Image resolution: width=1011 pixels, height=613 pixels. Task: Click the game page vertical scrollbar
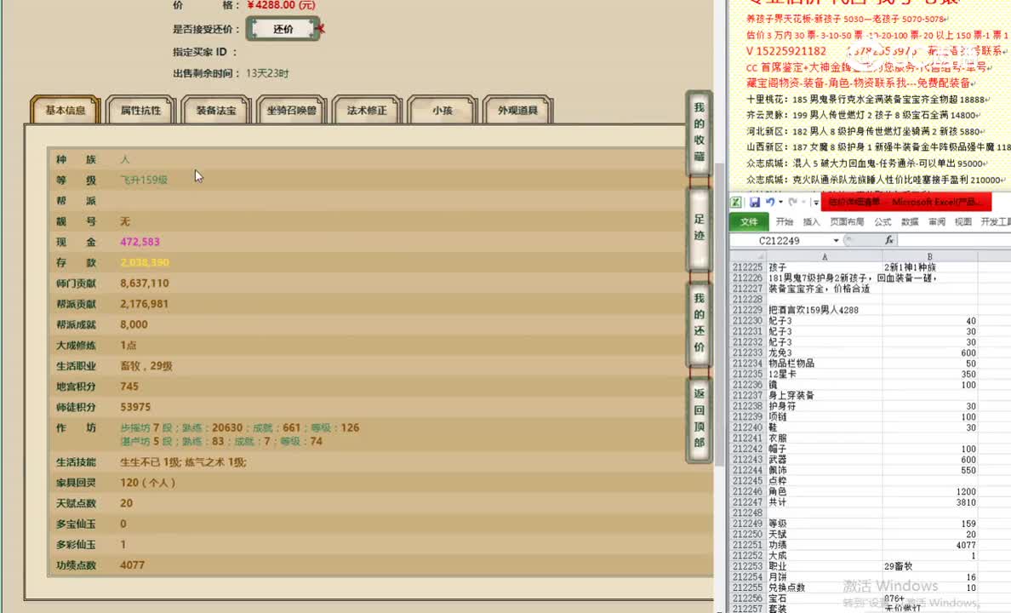pos(720,313)
